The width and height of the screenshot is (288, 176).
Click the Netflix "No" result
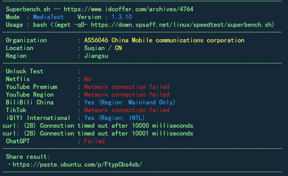(88, 79)
